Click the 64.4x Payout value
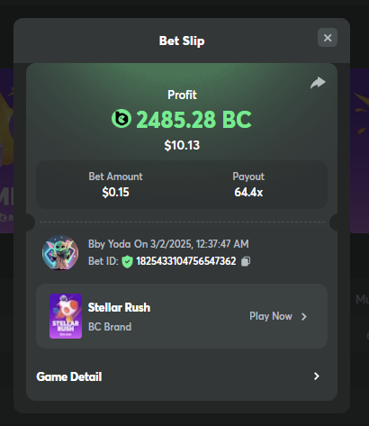Viewport: 369px width, 426px height. [248, 192]
